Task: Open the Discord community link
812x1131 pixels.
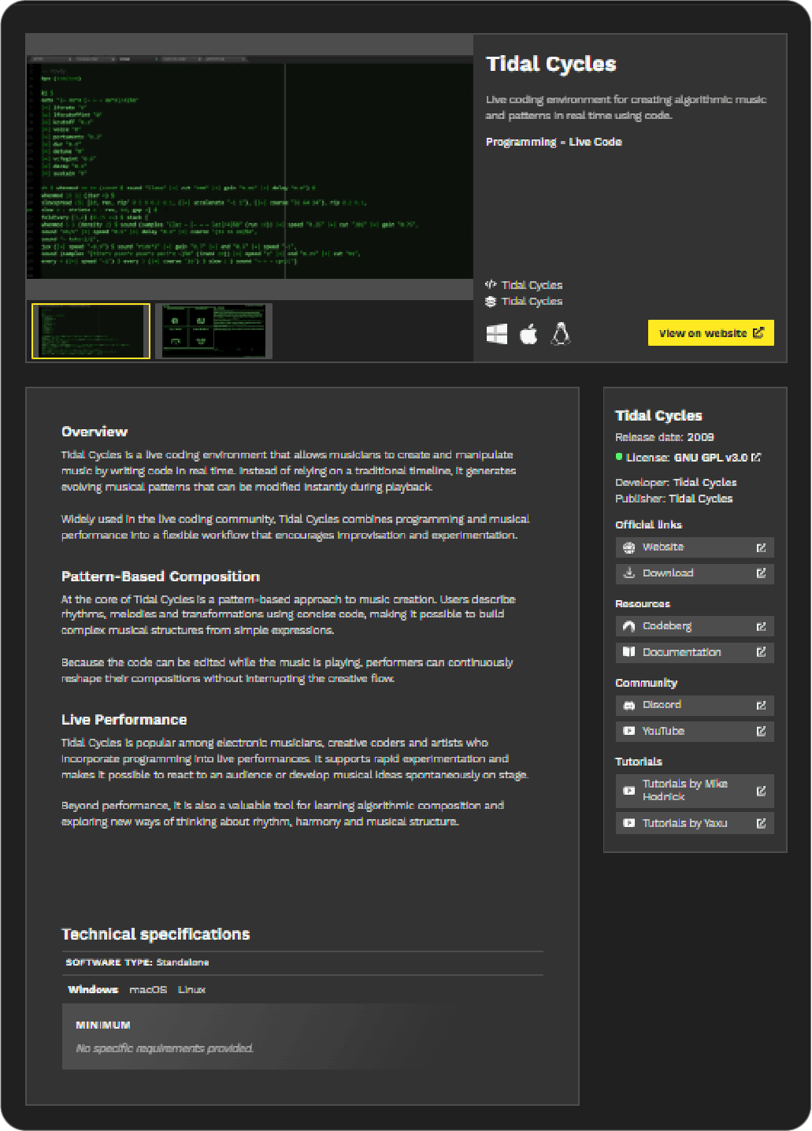Action: (x=695, y=705)
